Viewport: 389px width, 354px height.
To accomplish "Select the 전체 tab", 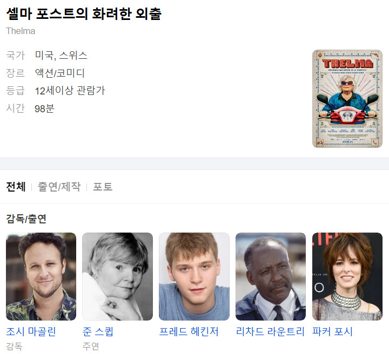I will 16,187.
